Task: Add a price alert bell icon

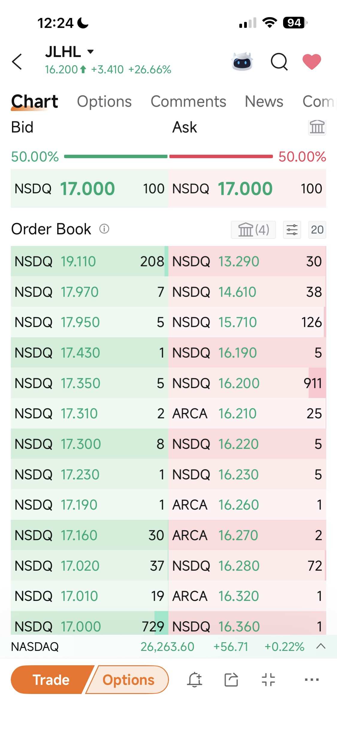Action: [195, 680]
